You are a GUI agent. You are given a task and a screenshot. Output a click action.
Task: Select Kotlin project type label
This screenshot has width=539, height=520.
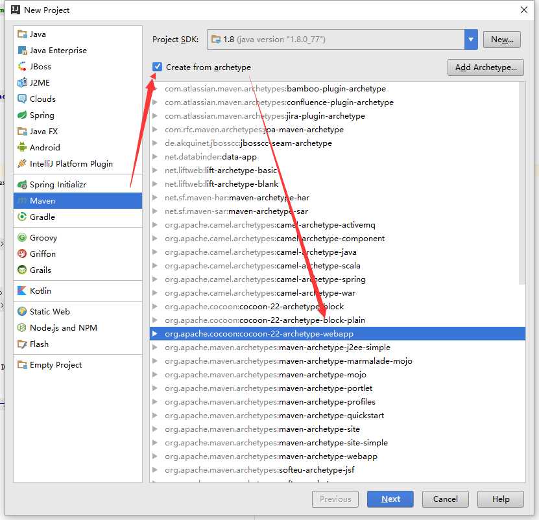click(40, 290)
